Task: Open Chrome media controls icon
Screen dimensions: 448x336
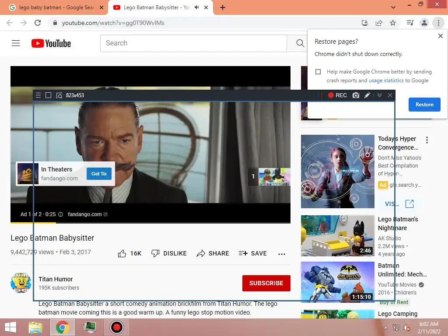Action: [410, 23]
